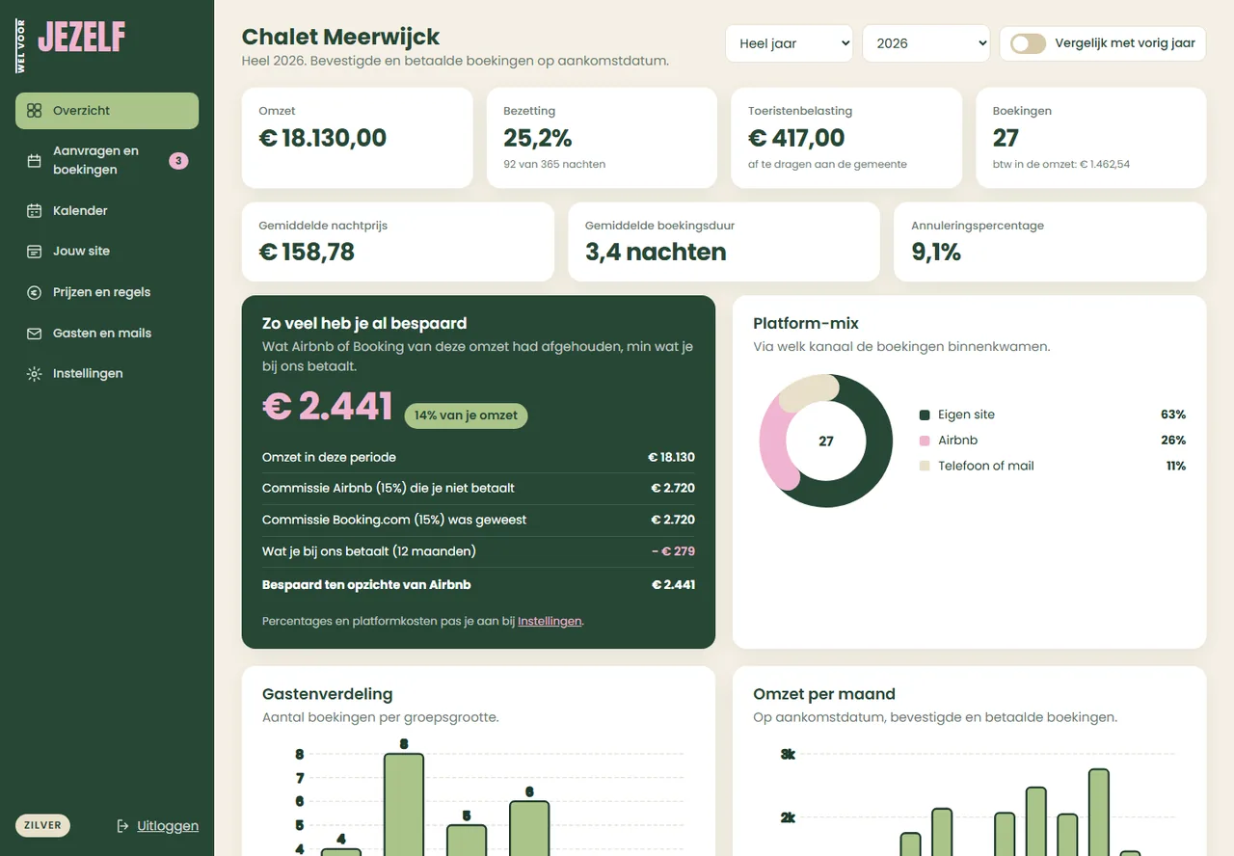Viewport: 1234px width, 856px height.
Task: Click the beige Telefoon of mail swatch
Action: click(x=925, y=466)
